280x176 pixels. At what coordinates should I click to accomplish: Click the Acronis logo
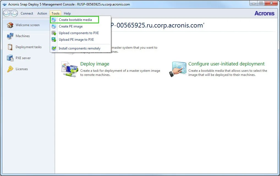(x=264, y=13)
